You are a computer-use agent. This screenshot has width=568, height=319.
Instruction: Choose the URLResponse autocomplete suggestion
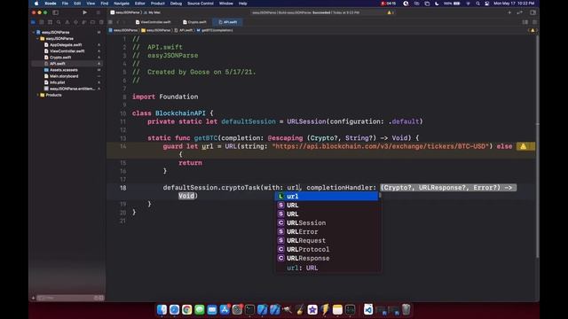[327, 258]
